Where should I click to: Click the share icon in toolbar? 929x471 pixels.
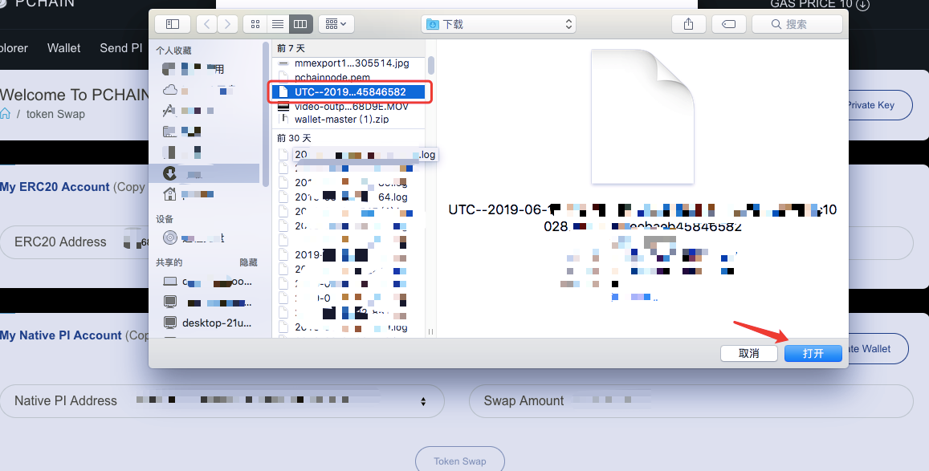tap(688, 24)
